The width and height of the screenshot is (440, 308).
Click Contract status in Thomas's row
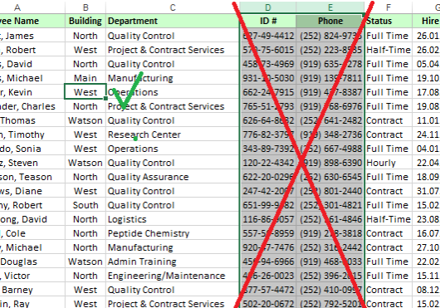point(389,120)
